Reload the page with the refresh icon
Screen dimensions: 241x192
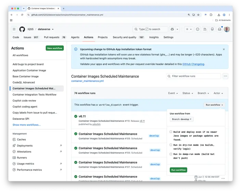(22, 15)
